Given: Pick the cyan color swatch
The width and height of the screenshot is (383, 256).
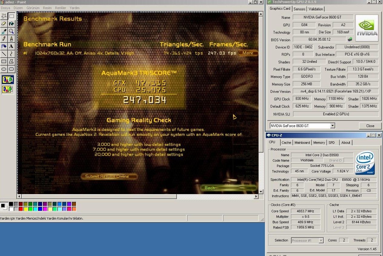Looking at the screenshot, I should click(35, 209).
